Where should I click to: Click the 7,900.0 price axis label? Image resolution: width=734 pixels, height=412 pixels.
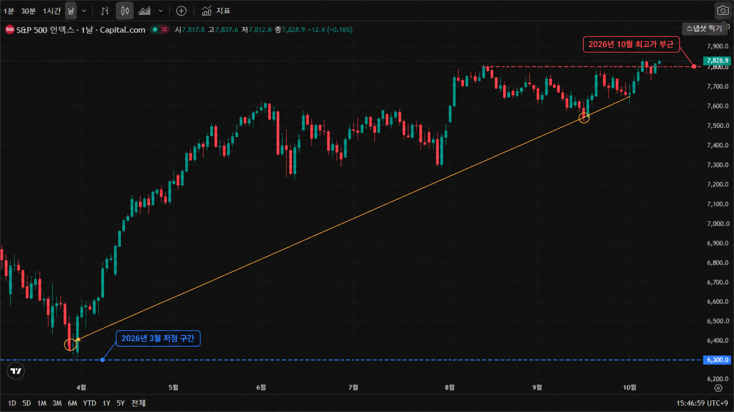717,46
